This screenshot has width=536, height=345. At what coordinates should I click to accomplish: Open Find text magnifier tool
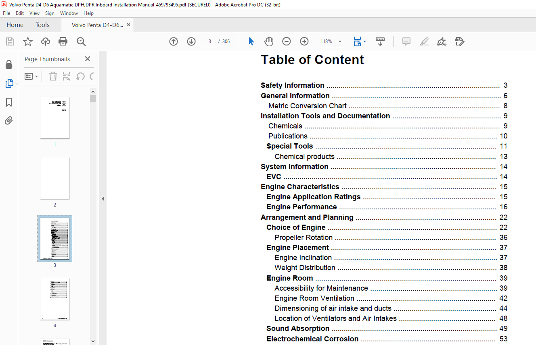(x=81, y=41)
